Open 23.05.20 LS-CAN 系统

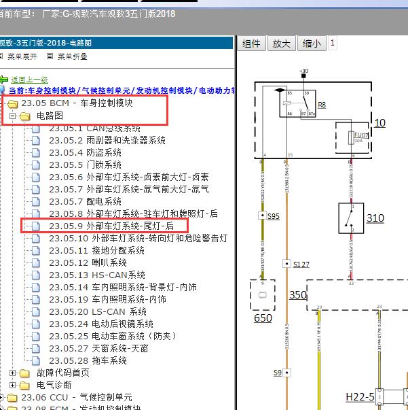[98, 311]
